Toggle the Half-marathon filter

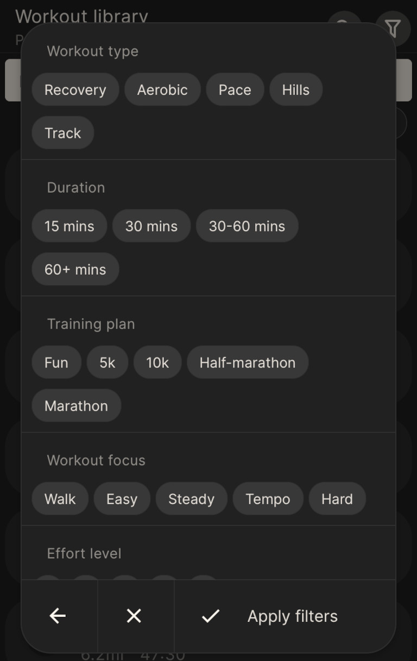pyautogui.click(x=247, y=362)
